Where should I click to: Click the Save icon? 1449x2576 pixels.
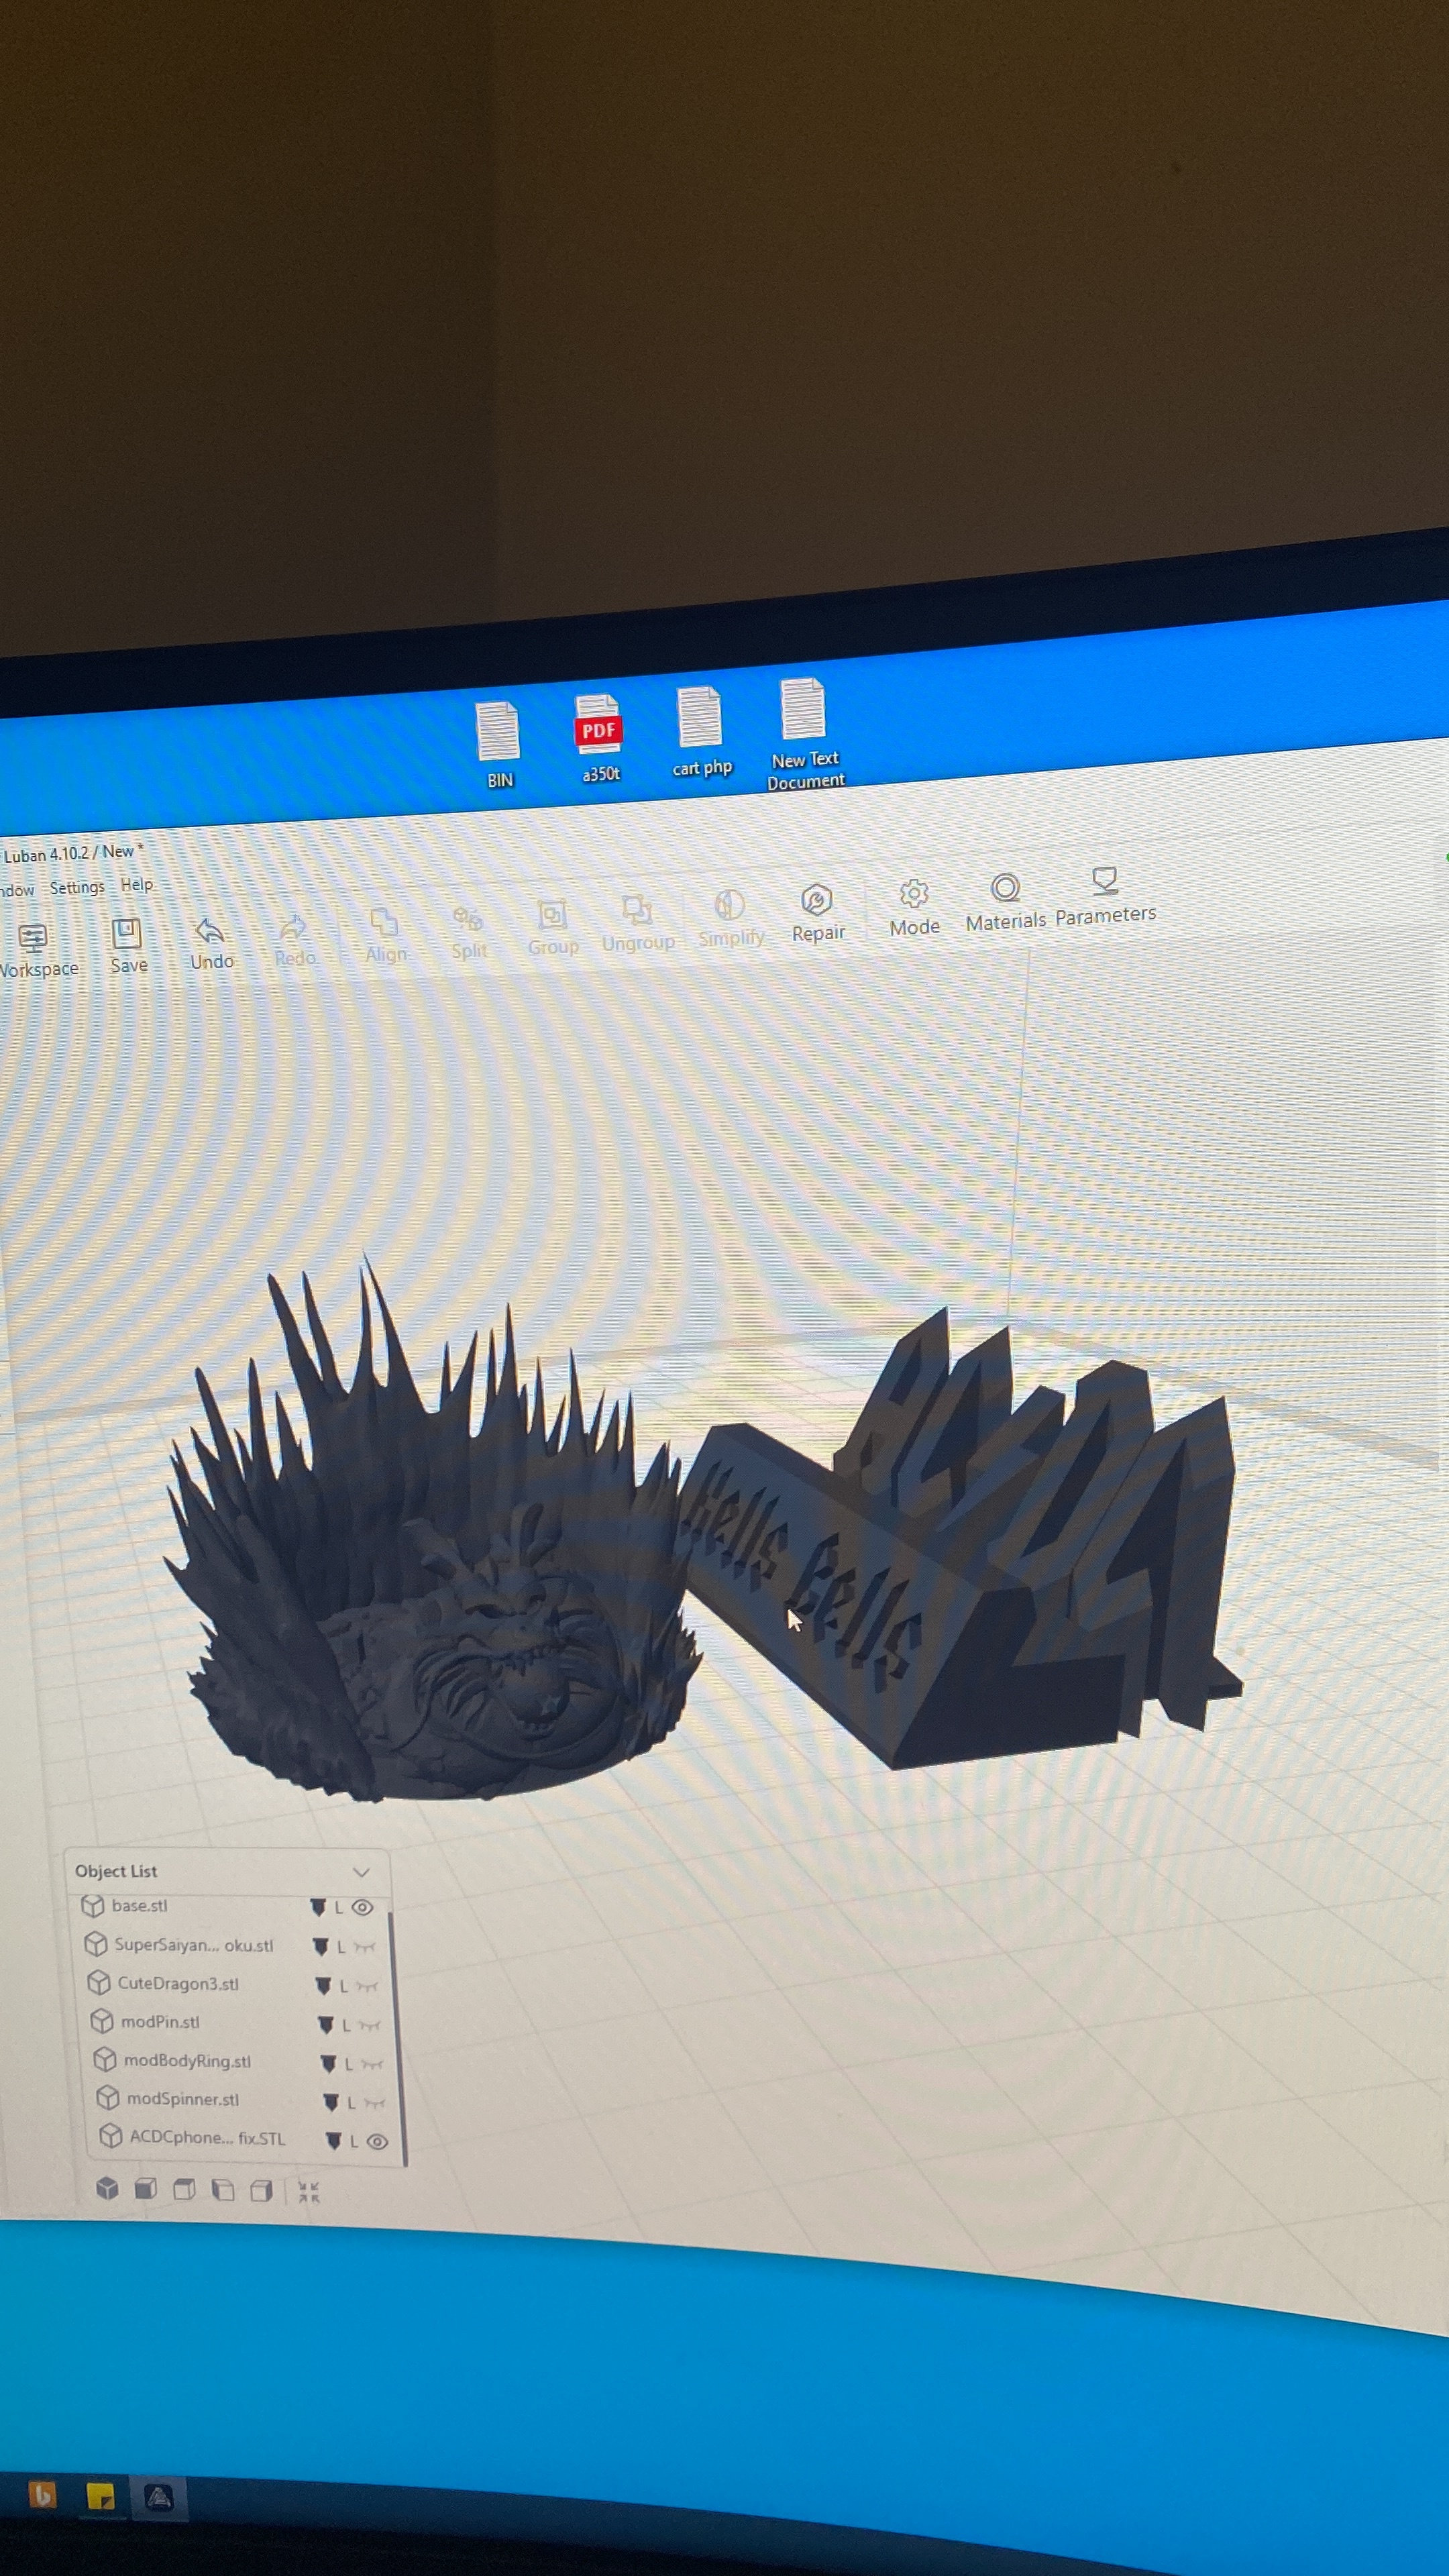pyautogui.click(x=127, y=935)
